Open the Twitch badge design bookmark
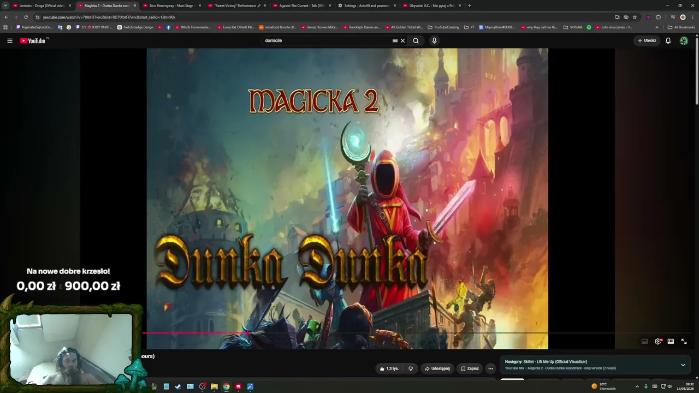The height and width of the screenshot is (393, 699). point(135,27)
